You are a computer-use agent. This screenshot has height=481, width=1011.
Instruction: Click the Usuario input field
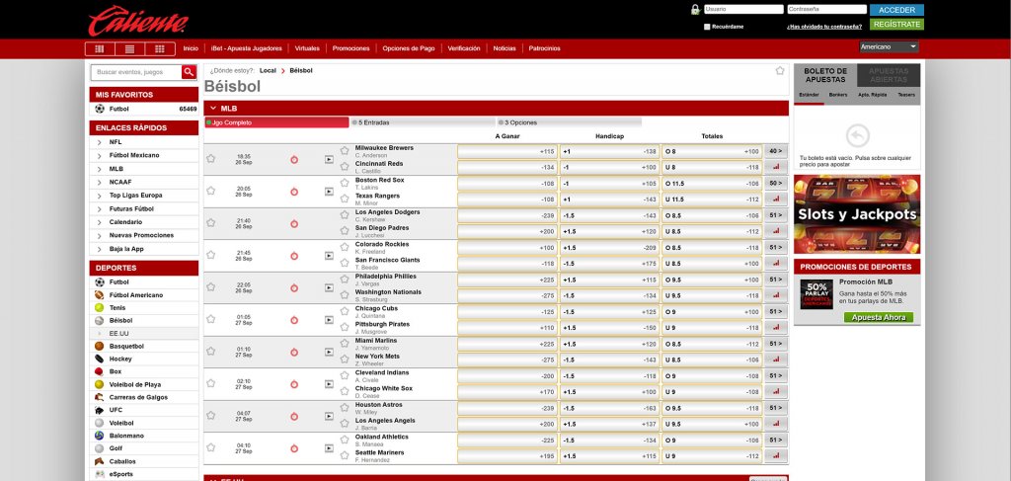tap(743, 10)
